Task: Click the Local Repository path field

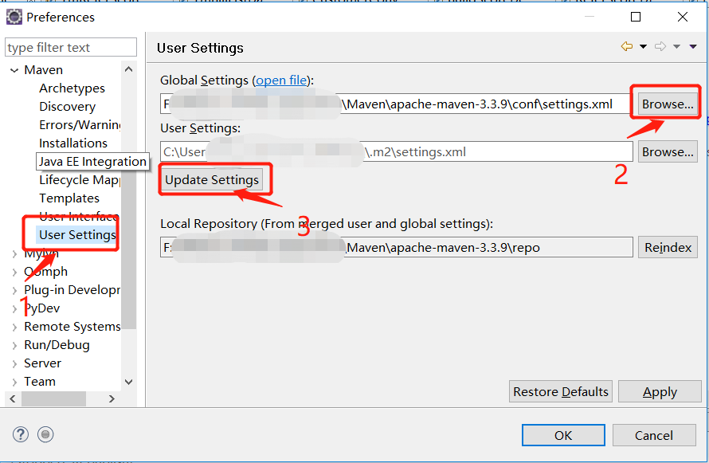Action: 397,247
